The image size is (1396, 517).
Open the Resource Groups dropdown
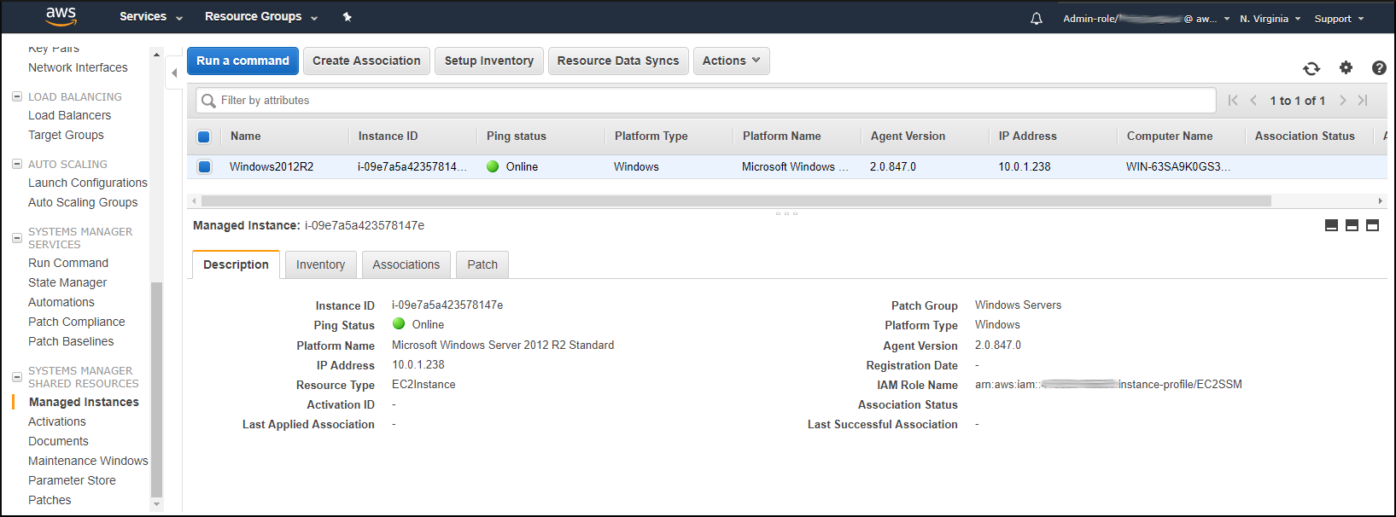(261, 17)
